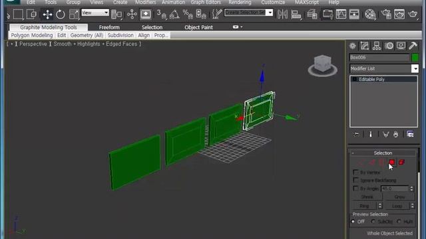
Task: Toggle the Graphite Modeling Tools ribbon icon
Action: [x=327, y=14]
